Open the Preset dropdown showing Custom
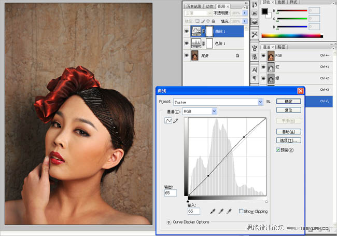This screenshot has width=337, height=236. click(x=218, y=102)
